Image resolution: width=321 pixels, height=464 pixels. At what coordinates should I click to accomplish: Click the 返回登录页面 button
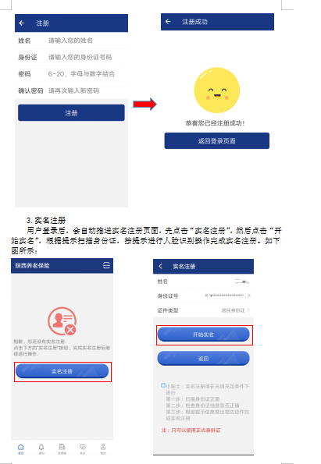pos(216,140)
